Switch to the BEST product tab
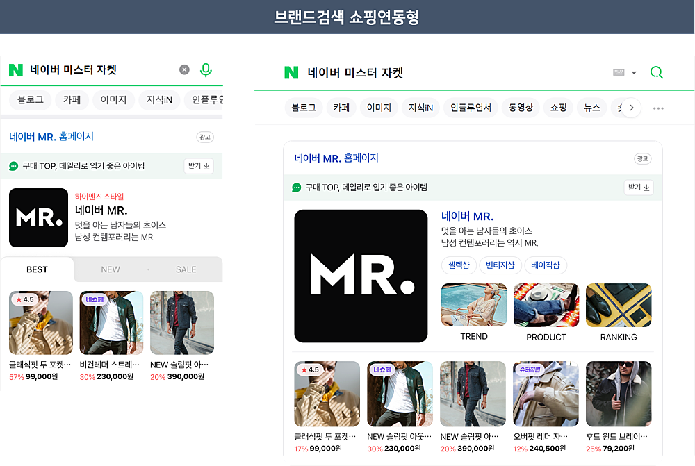695x466 pixels. coord(38,269)
